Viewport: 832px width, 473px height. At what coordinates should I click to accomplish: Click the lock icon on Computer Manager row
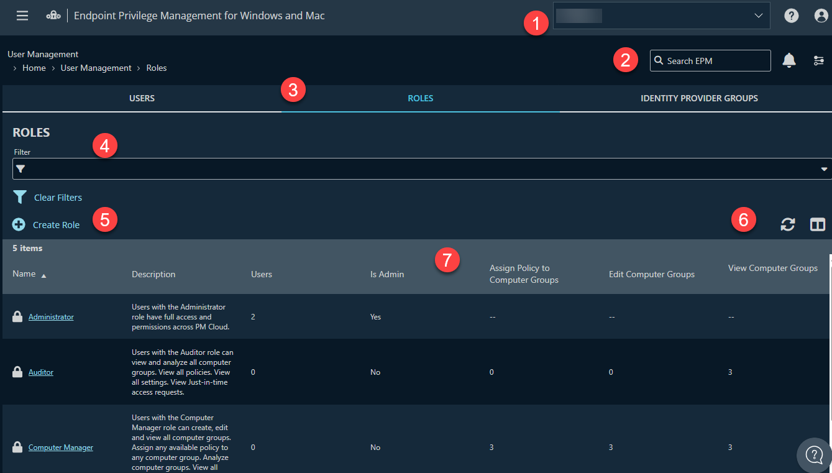(17, 447)
